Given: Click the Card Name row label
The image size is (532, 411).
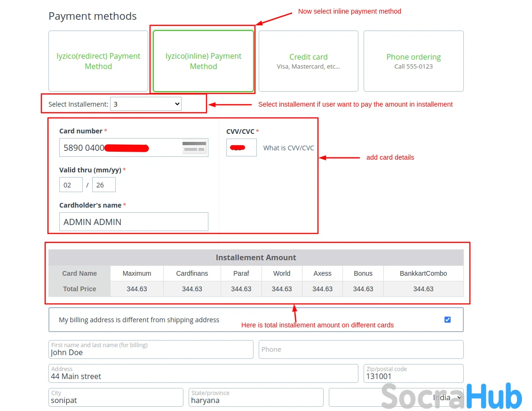Looking at the screenshot, I should click(79, 273).
